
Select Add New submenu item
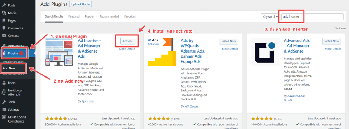(x=9, y=68)
